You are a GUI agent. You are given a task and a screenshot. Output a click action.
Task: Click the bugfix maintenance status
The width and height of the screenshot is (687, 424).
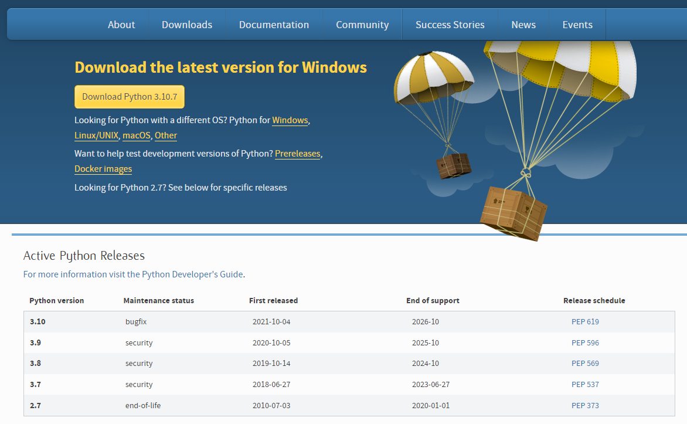pyautogui.click(x=136, y=321)
